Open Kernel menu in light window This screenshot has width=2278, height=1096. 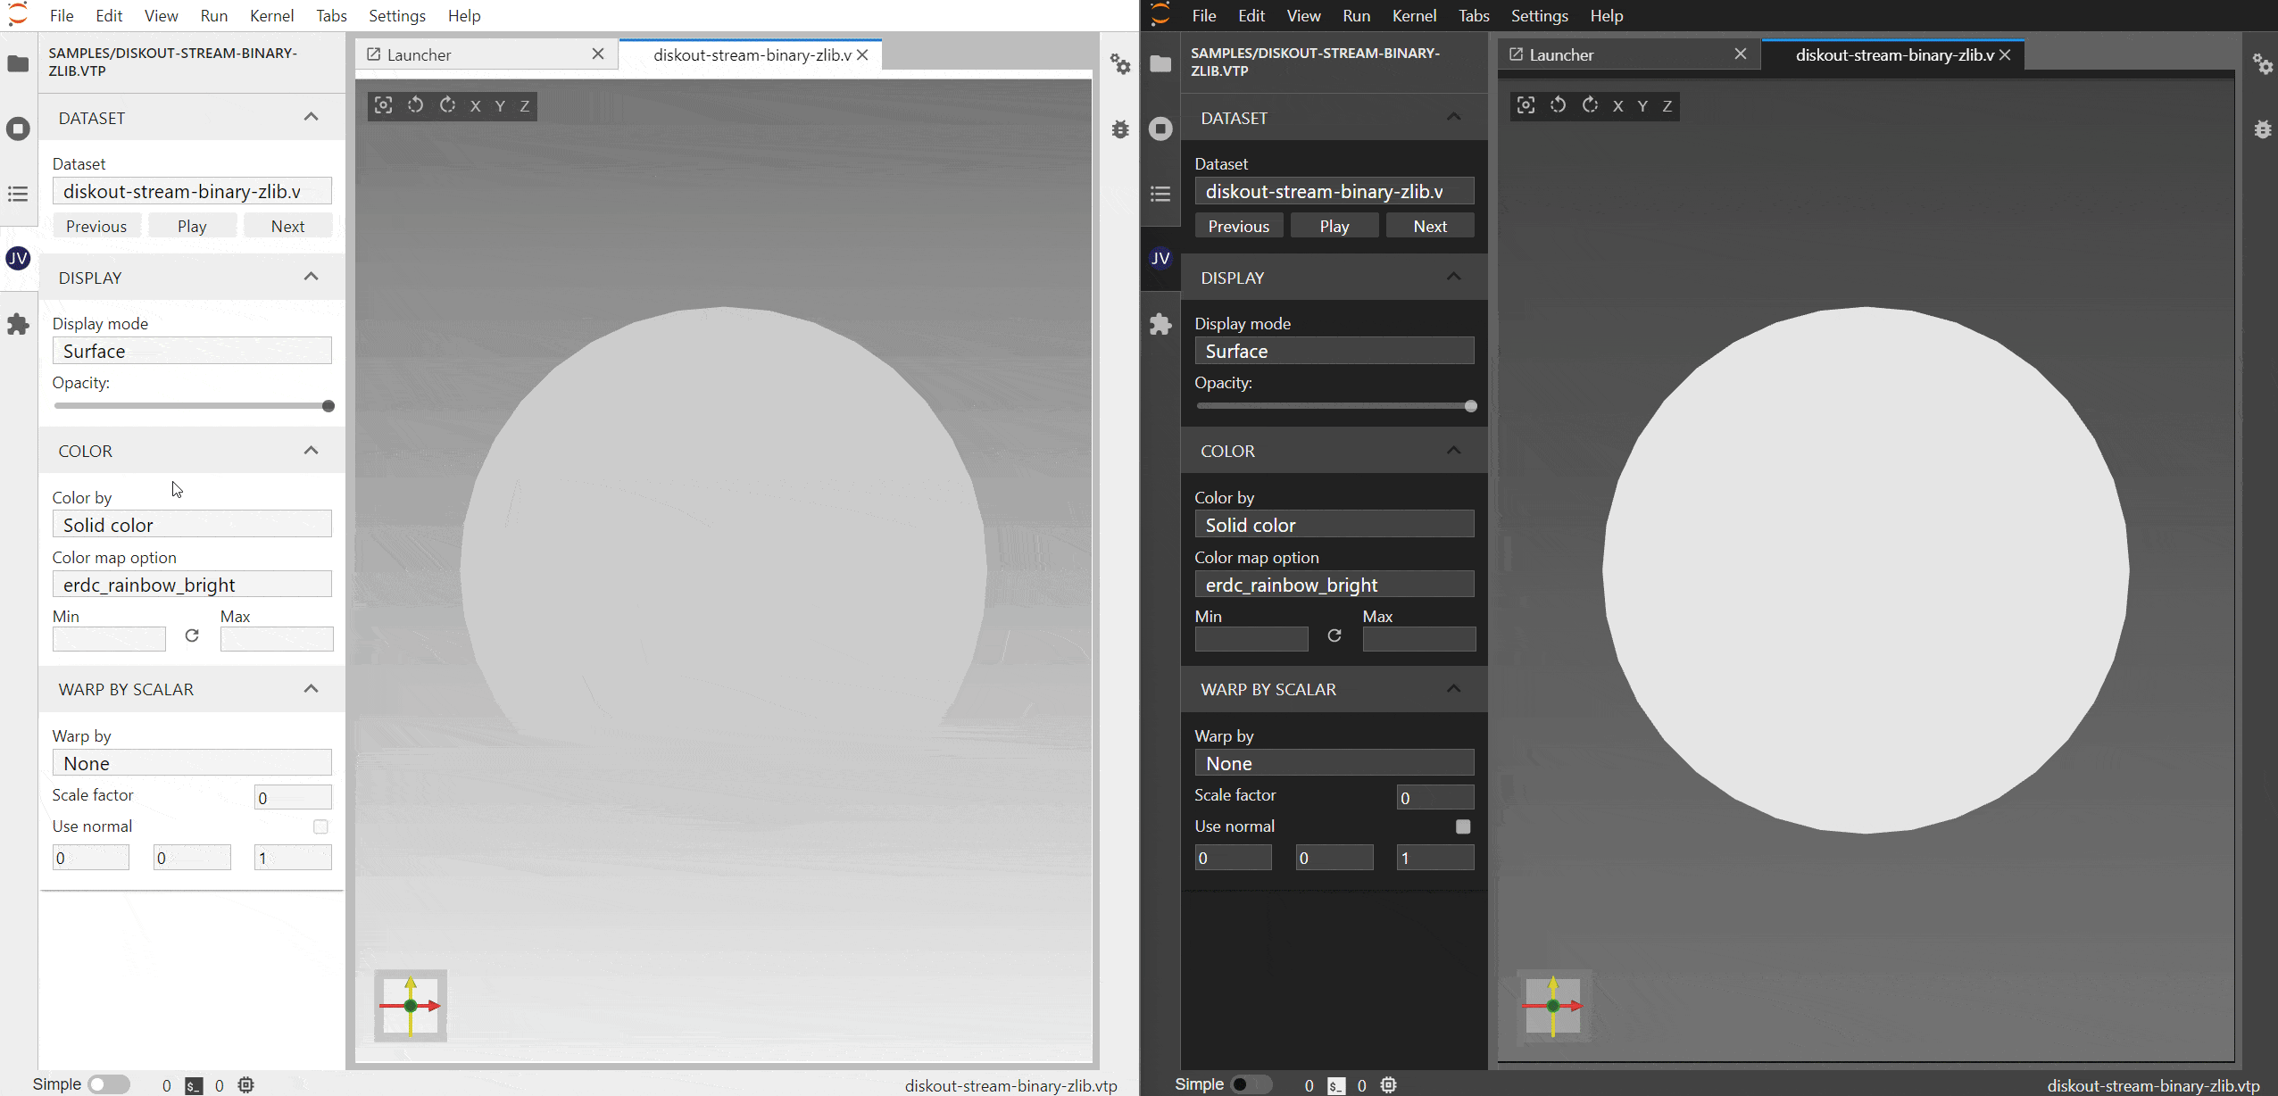[271, 16]
